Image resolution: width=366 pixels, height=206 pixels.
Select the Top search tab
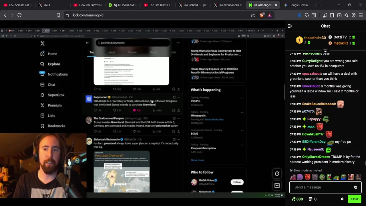92,52
